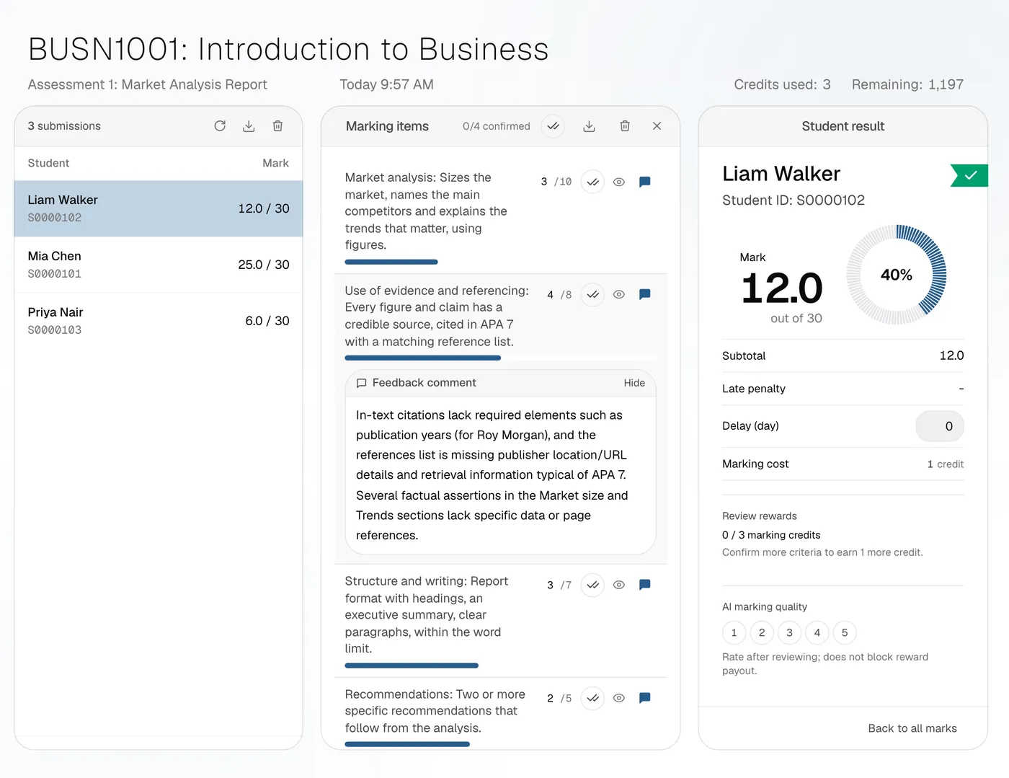The width and height of the screenshot is (1009, 778).
Task: Toggle the feedback comment for Use of evidence
Action: (645, 294)
